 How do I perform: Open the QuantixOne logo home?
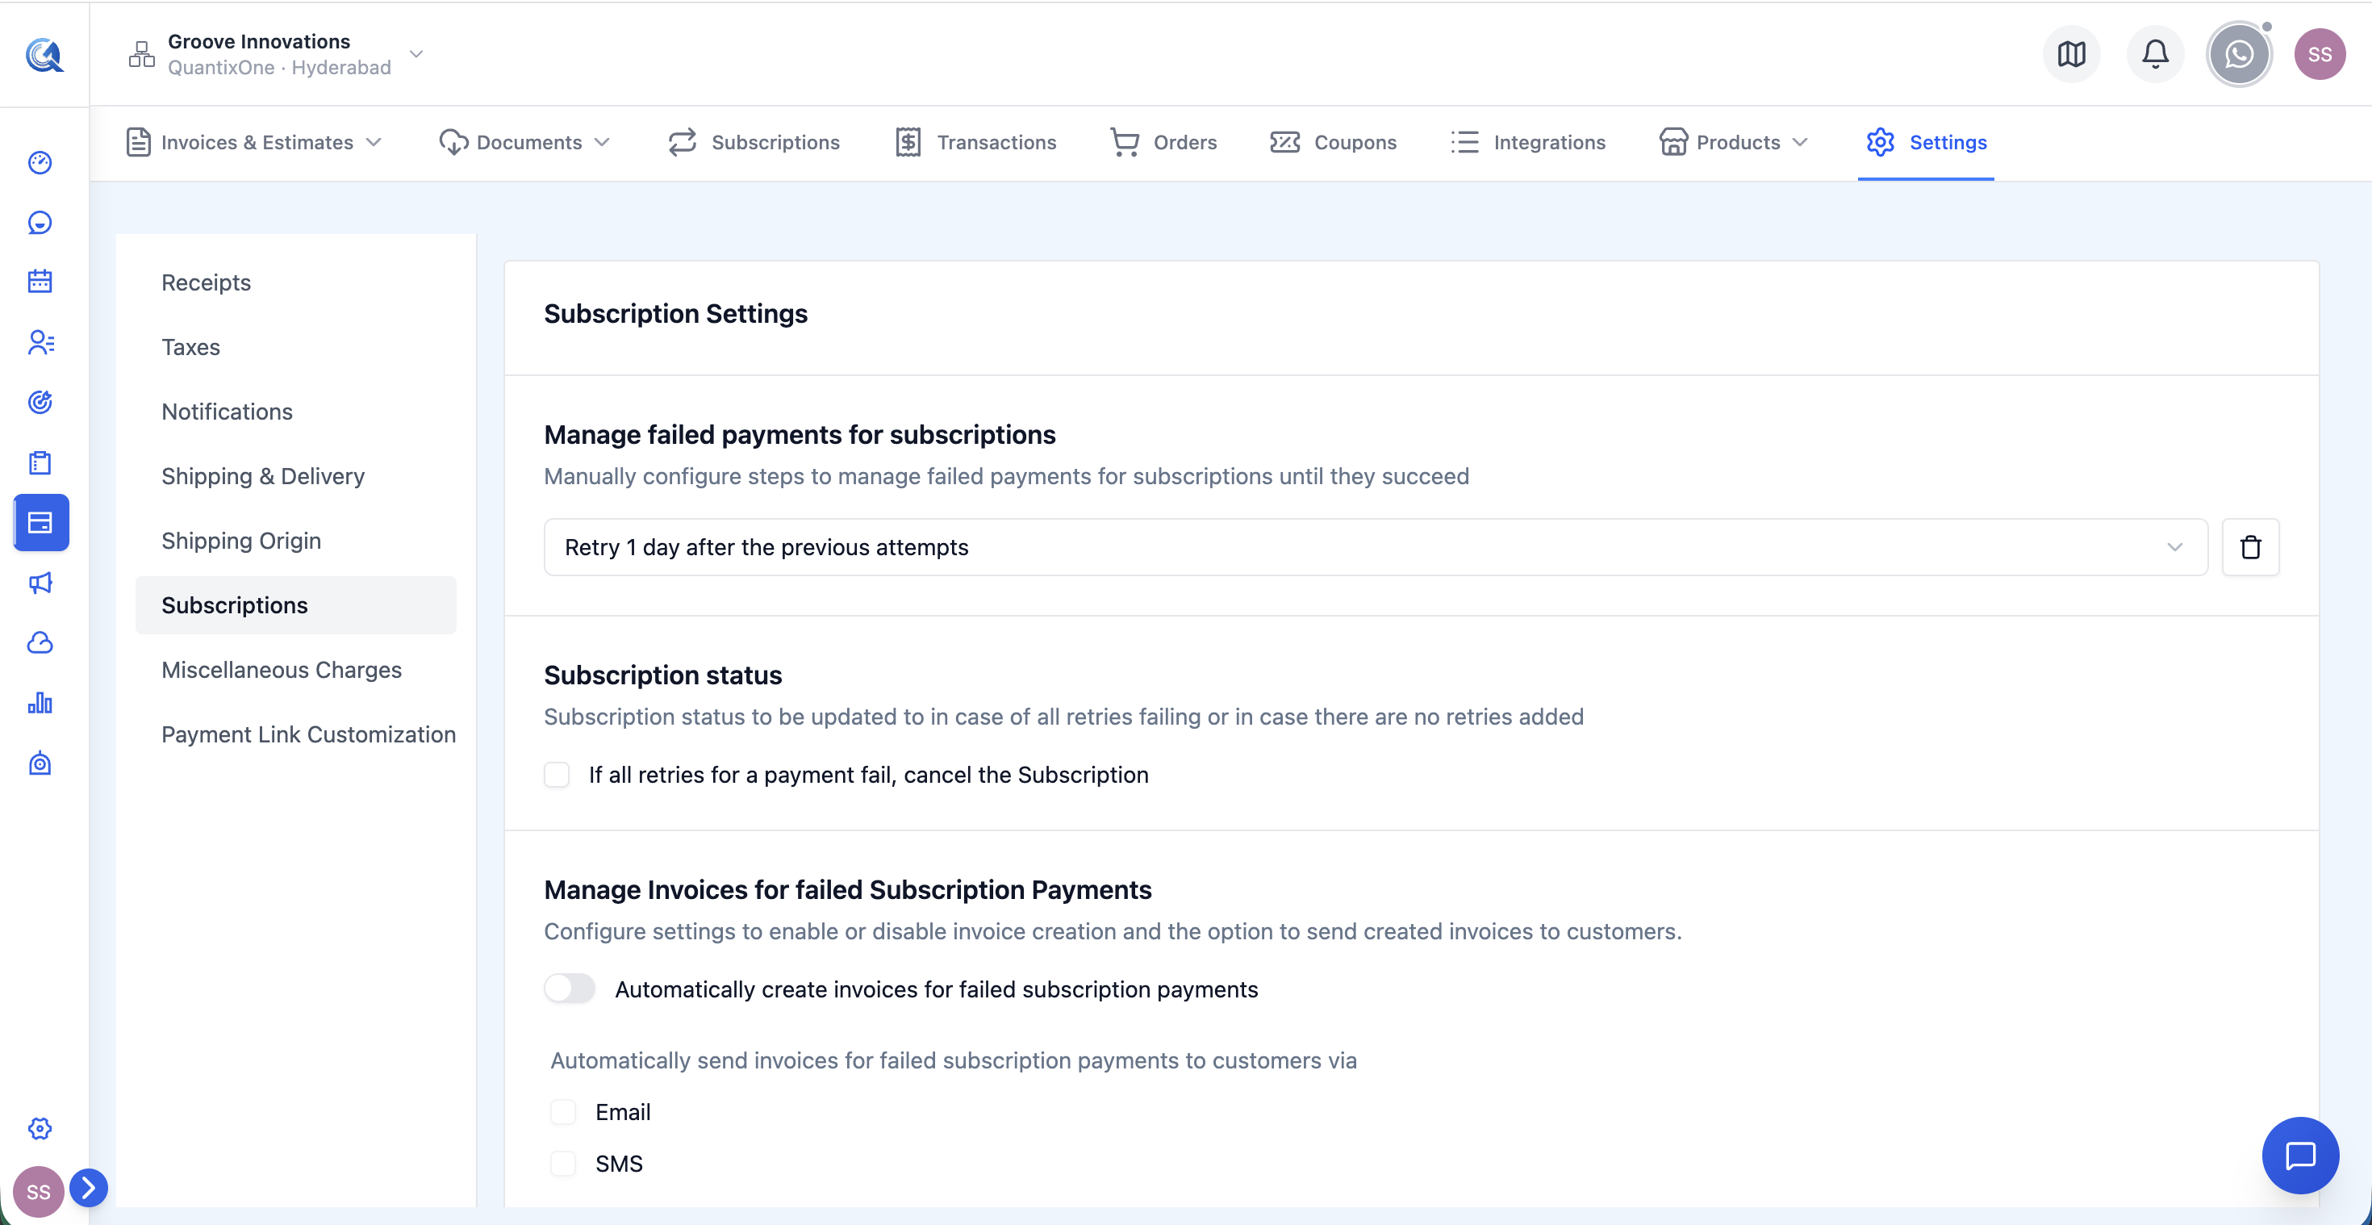(44, 54)
